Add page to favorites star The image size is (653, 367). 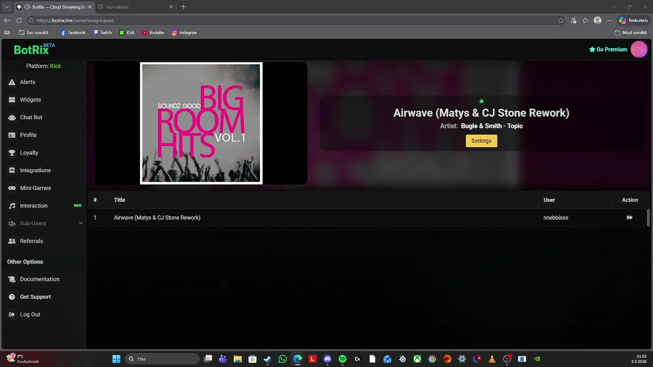[x=561, y=20]
